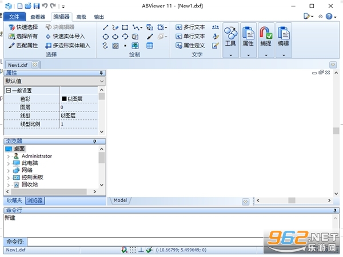The height and width of the screenshot is (257, 343).
Task: Open the Snap (捕捉) dropdown button
Action: click(x=266, y=40)
